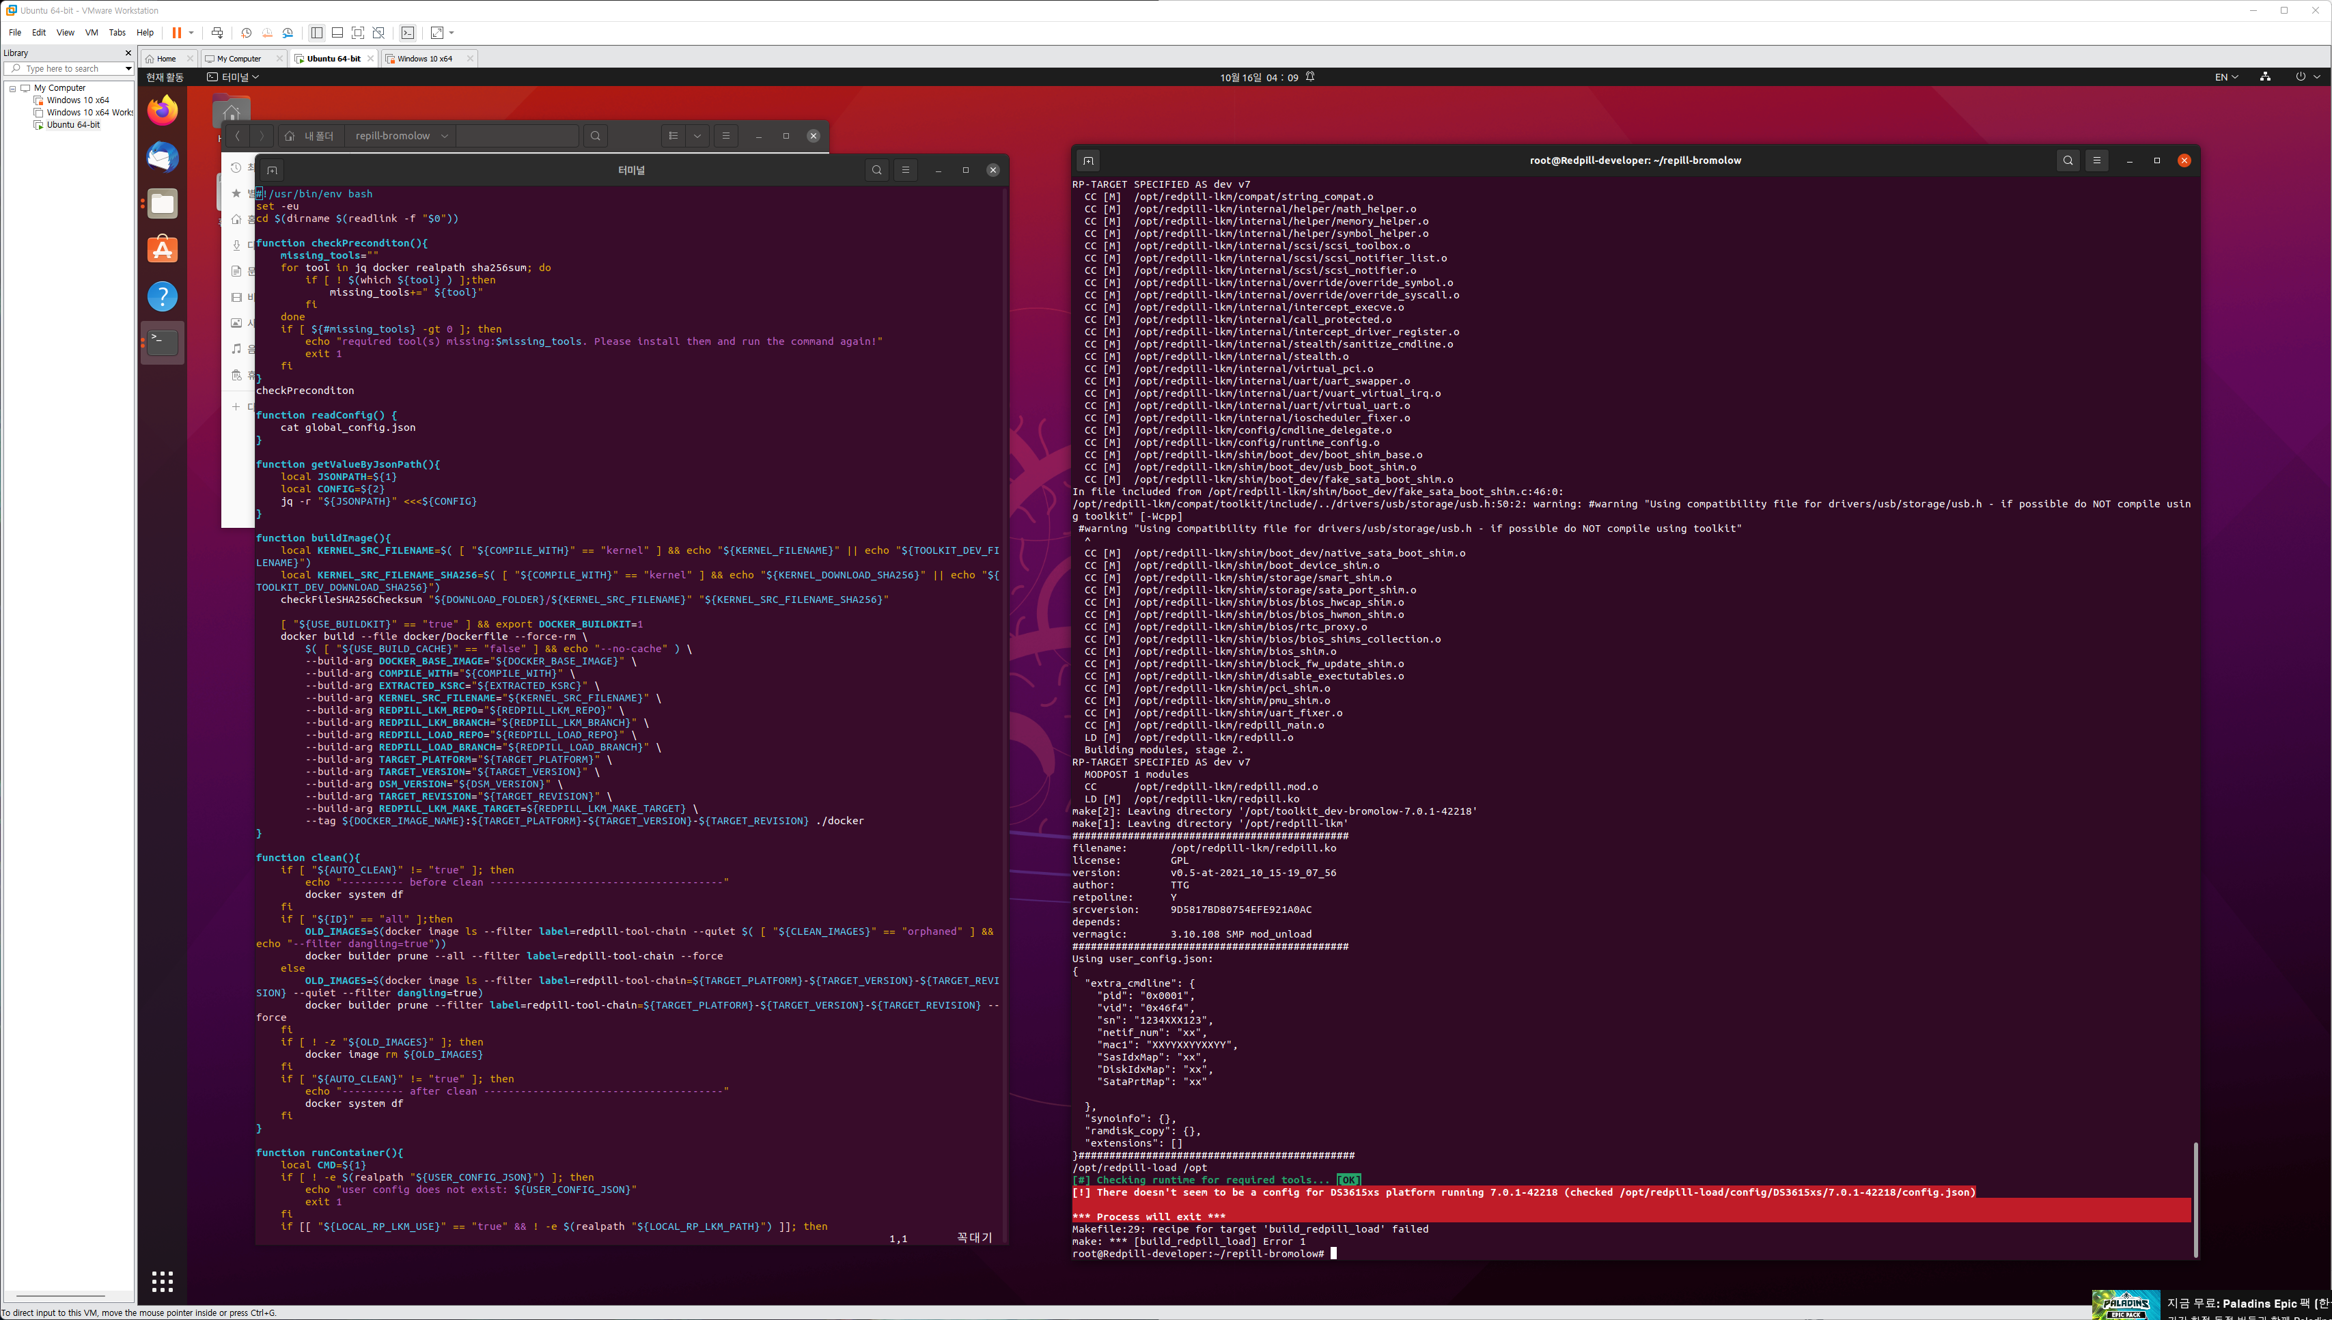Open a new tab in the 터미널 window
This screenshot has height=1320, width=2332.
271,169
